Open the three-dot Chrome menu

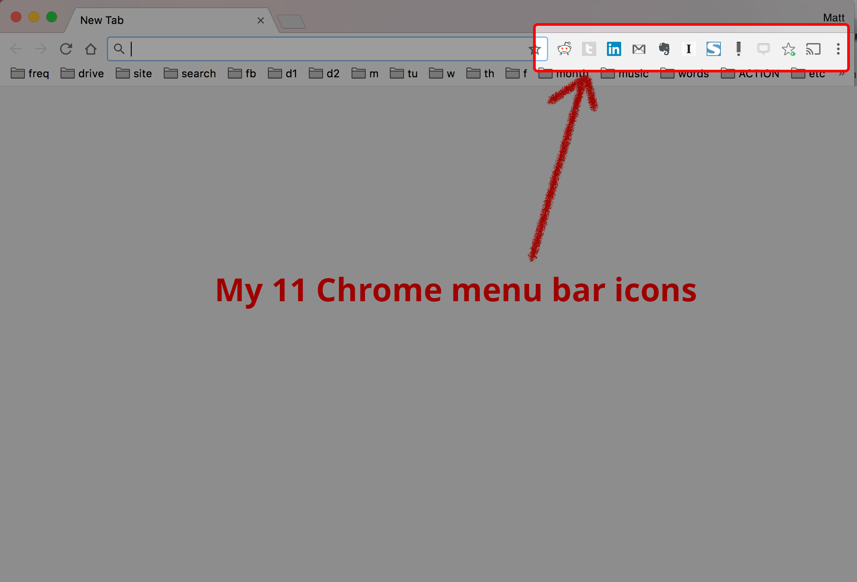pos(838,49)
